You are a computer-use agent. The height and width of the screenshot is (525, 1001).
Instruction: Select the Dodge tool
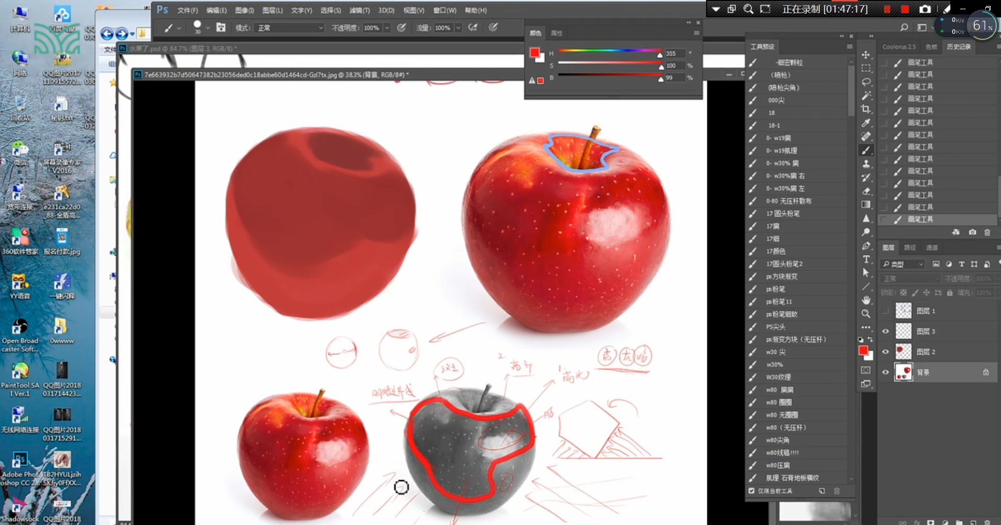click(x=866, y=232)
